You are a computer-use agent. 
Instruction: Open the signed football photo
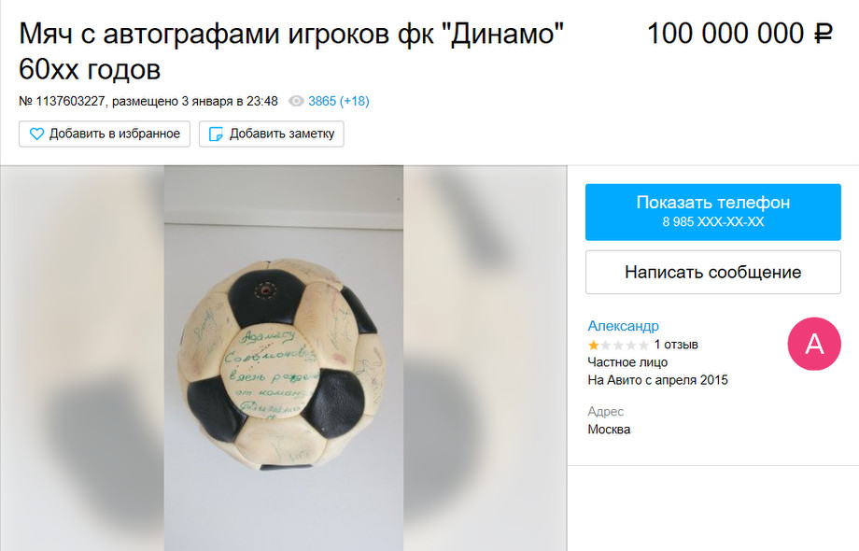(284, 359)
